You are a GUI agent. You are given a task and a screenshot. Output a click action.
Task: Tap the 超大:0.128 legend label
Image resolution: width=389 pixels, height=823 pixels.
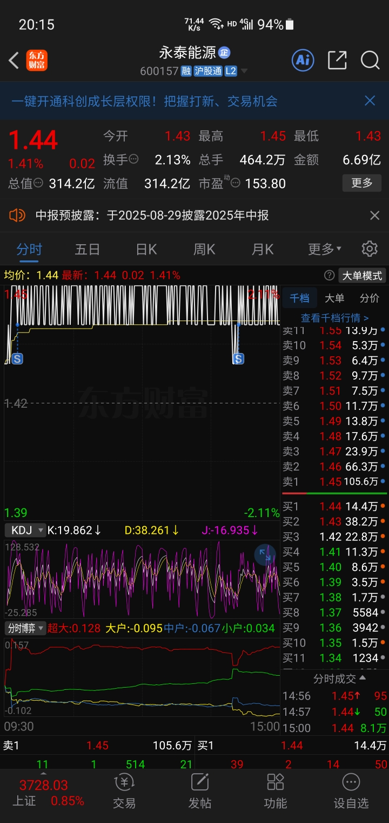pyautogui.click(x=74, y=628)
